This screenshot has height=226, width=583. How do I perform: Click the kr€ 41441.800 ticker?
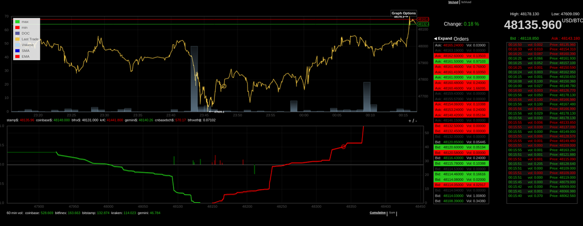click(112, 120)
